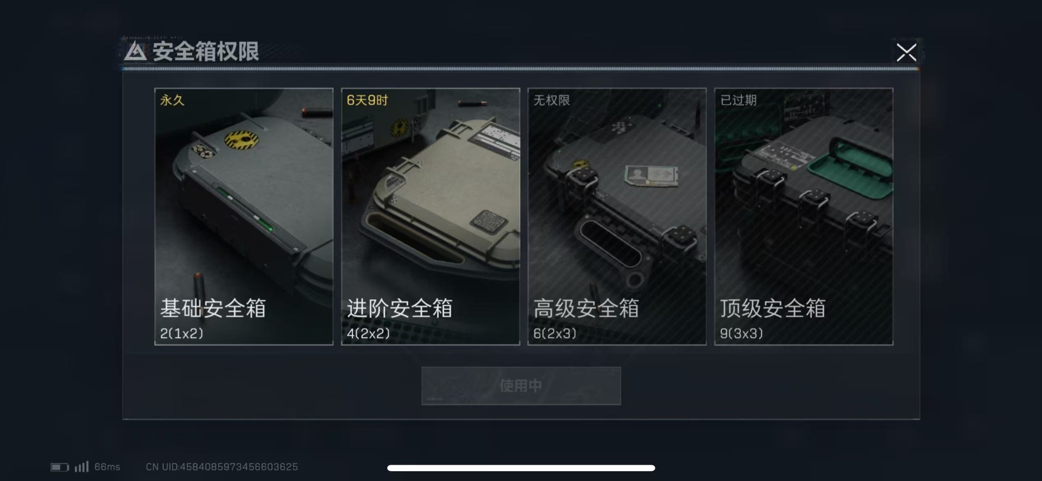1042x481 pixels.
Task: Tap the home indicator bar
Action: [x=521, y=468]
